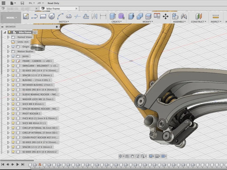Select the Create Form tool
227x170 pixels.
(121, 16)
